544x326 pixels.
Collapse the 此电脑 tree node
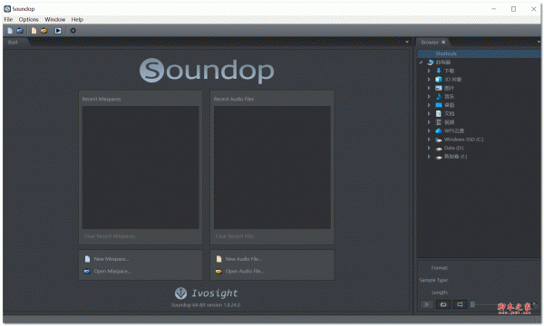click(421, 62)
